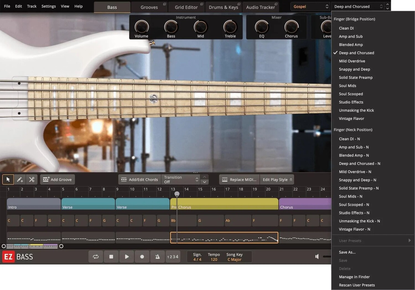This screenshot has width=415, height=290.
Task: Open the Track menu
Action: 32,6
